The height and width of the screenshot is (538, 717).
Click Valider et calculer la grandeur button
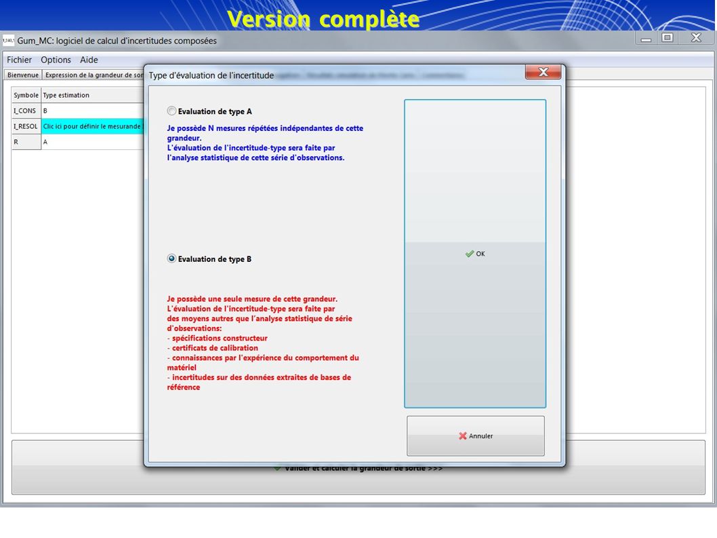point(358,468)
